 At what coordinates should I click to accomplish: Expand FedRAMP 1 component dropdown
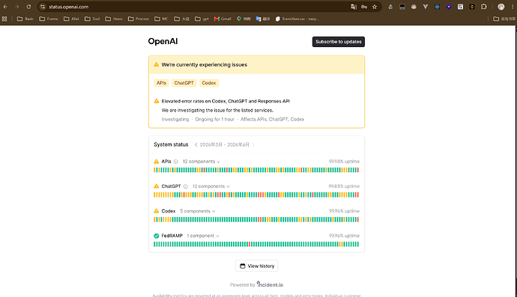click(x=203, y=236)
